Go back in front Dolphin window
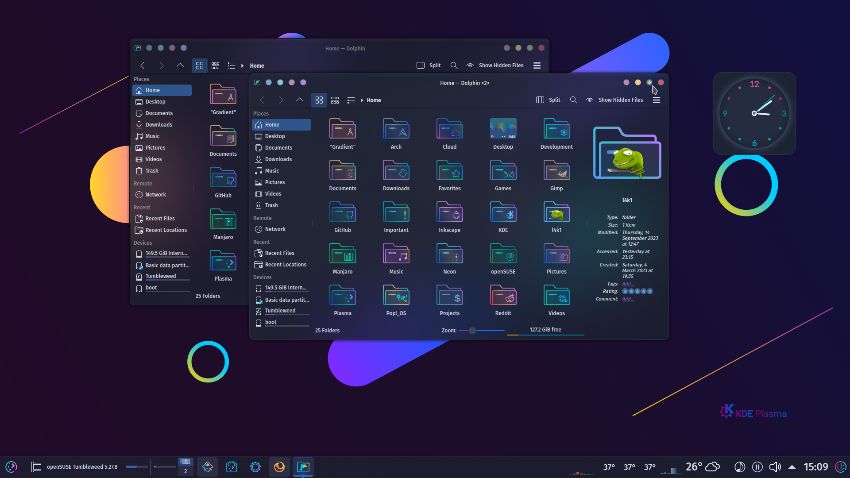Screen dimensions: 850x478 (x=262, y=100)
